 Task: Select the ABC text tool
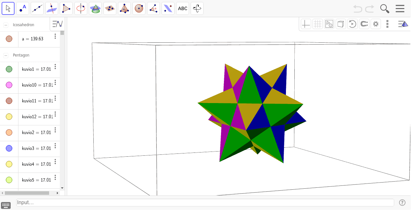click(182, 8)
